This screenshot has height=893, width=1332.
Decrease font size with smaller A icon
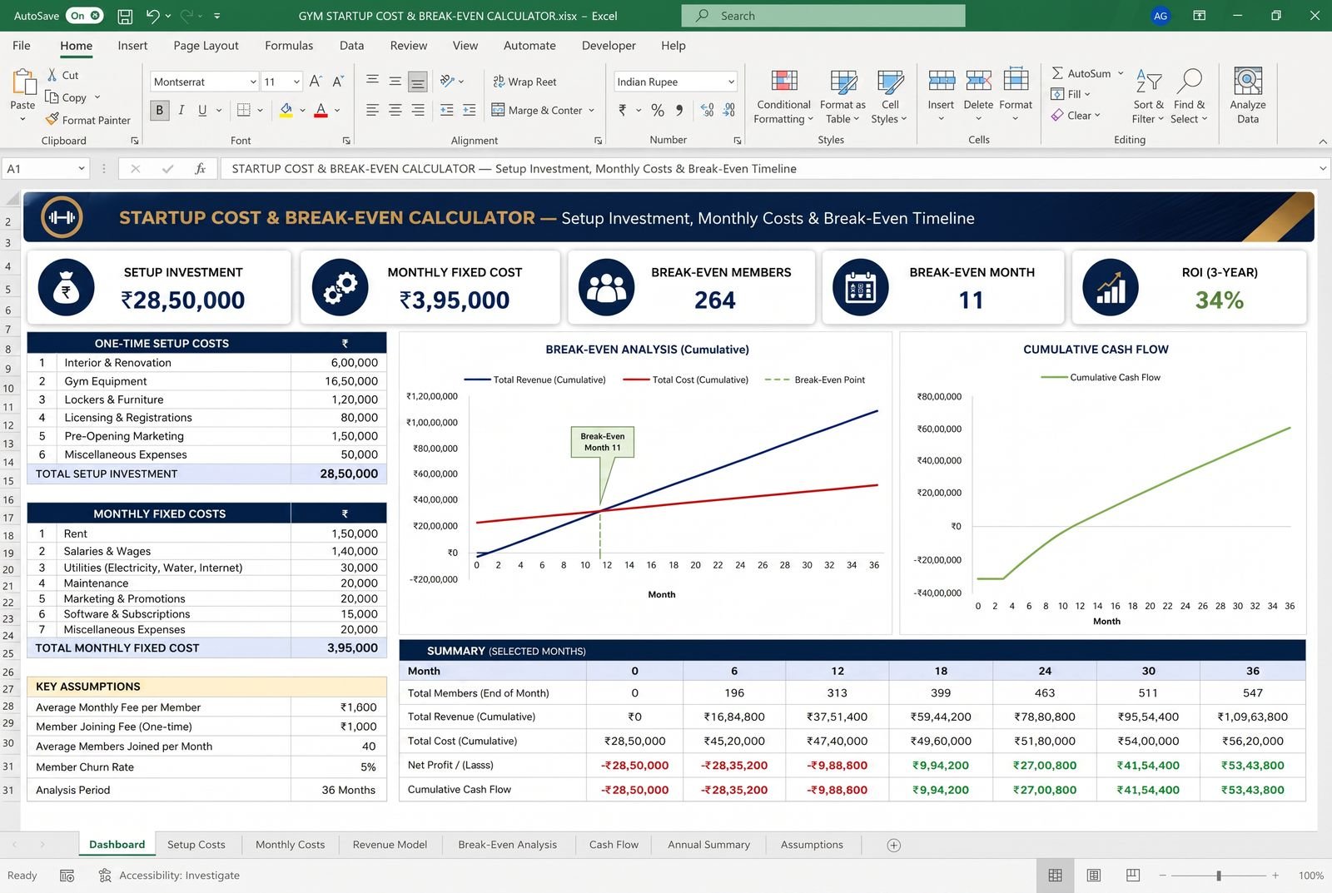(337, 82)
